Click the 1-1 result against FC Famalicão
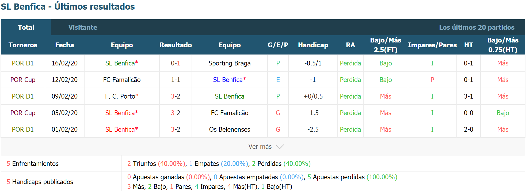The height and width of the screenshot is (191, 526). tap(176, 80)
